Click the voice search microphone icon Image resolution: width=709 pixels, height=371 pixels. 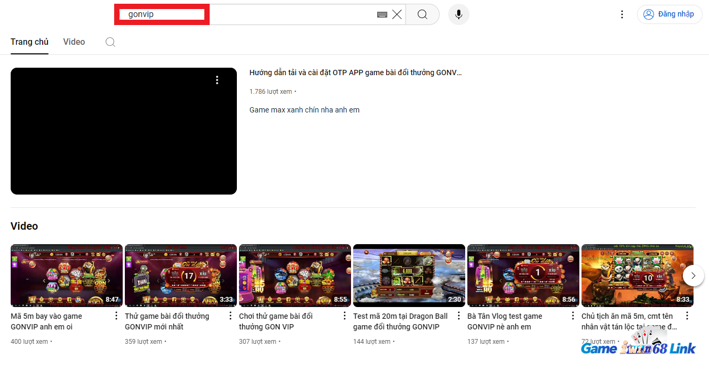coord(458,14)
